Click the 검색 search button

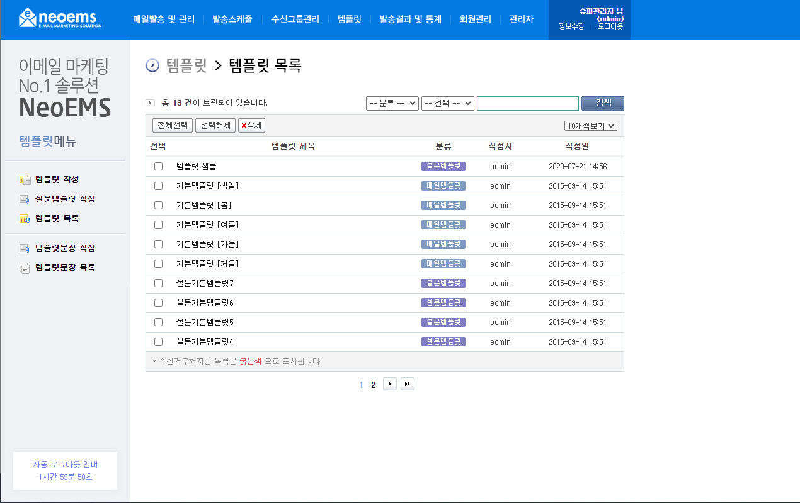[603, 104]
